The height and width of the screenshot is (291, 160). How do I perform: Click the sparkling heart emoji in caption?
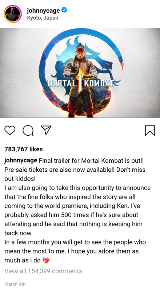tap(46, 260)
